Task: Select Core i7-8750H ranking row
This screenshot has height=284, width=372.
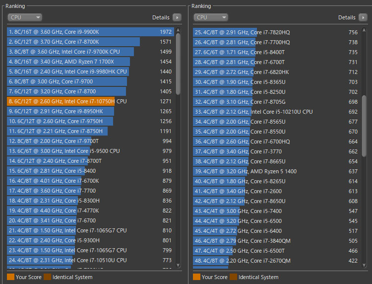Action: pyautogui.click(x=91, y=131)
